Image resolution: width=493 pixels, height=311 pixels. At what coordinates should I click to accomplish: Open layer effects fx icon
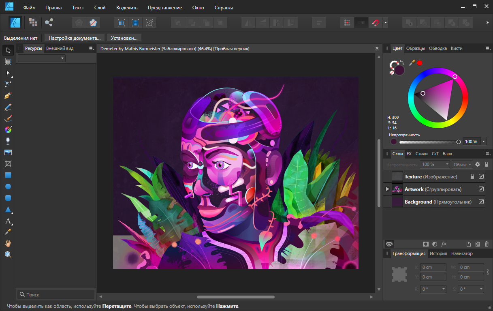(444, 244)
